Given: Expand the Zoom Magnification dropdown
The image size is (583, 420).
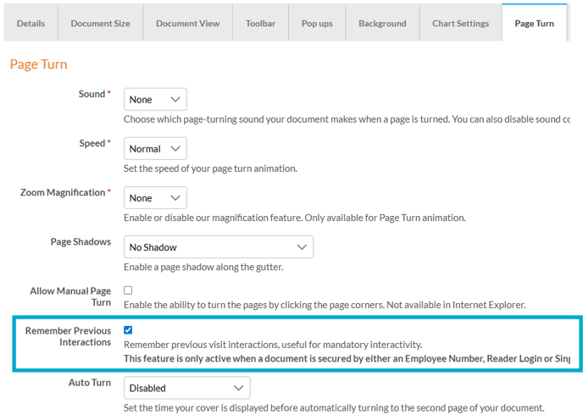Looking at the screenshot, I should pyautogui.click(x=155, y=198).
